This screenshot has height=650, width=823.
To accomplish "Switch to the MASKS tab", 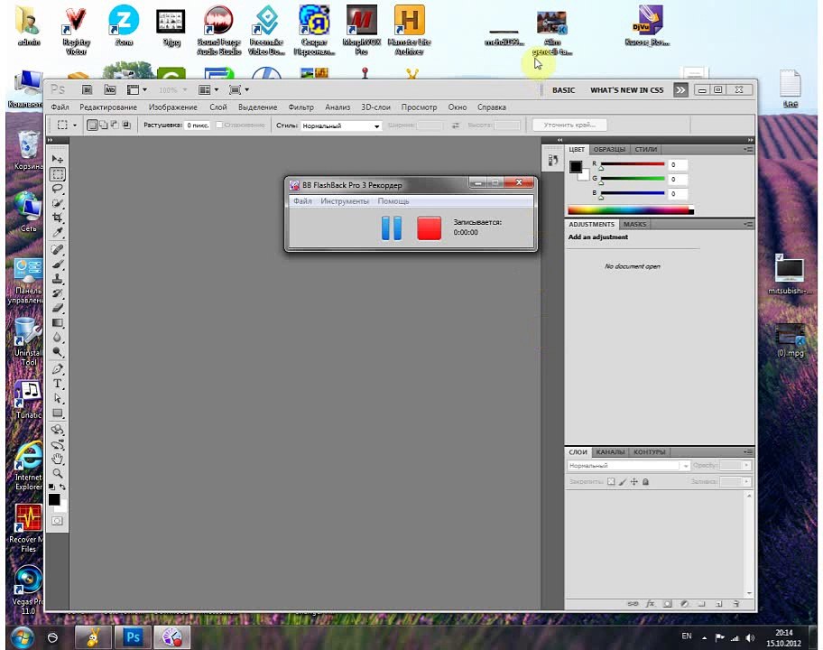I will click(x=634, y=224).
